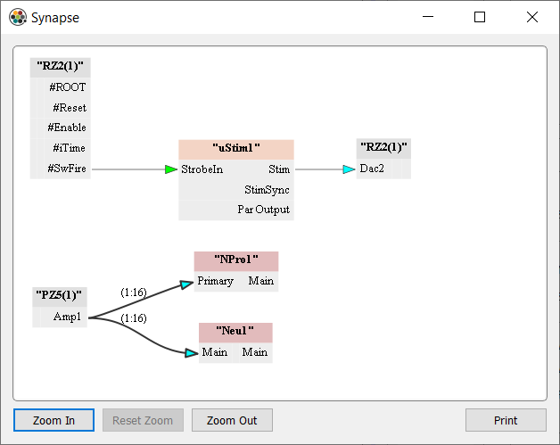Screen dimensions: 560x445
Task: Select the "PZ5(1)" block header
Action: coord(59,295)
